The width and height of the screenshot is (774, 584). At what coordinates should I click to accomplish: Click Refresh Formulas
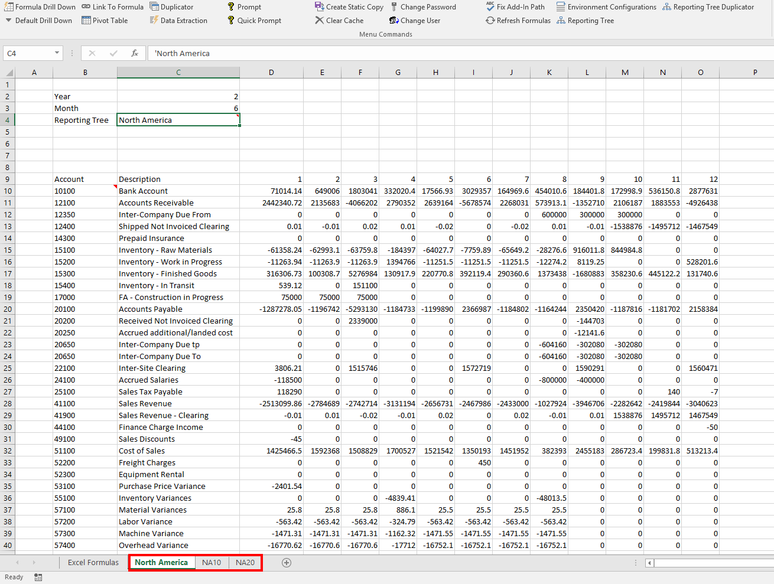coord(518,21)
